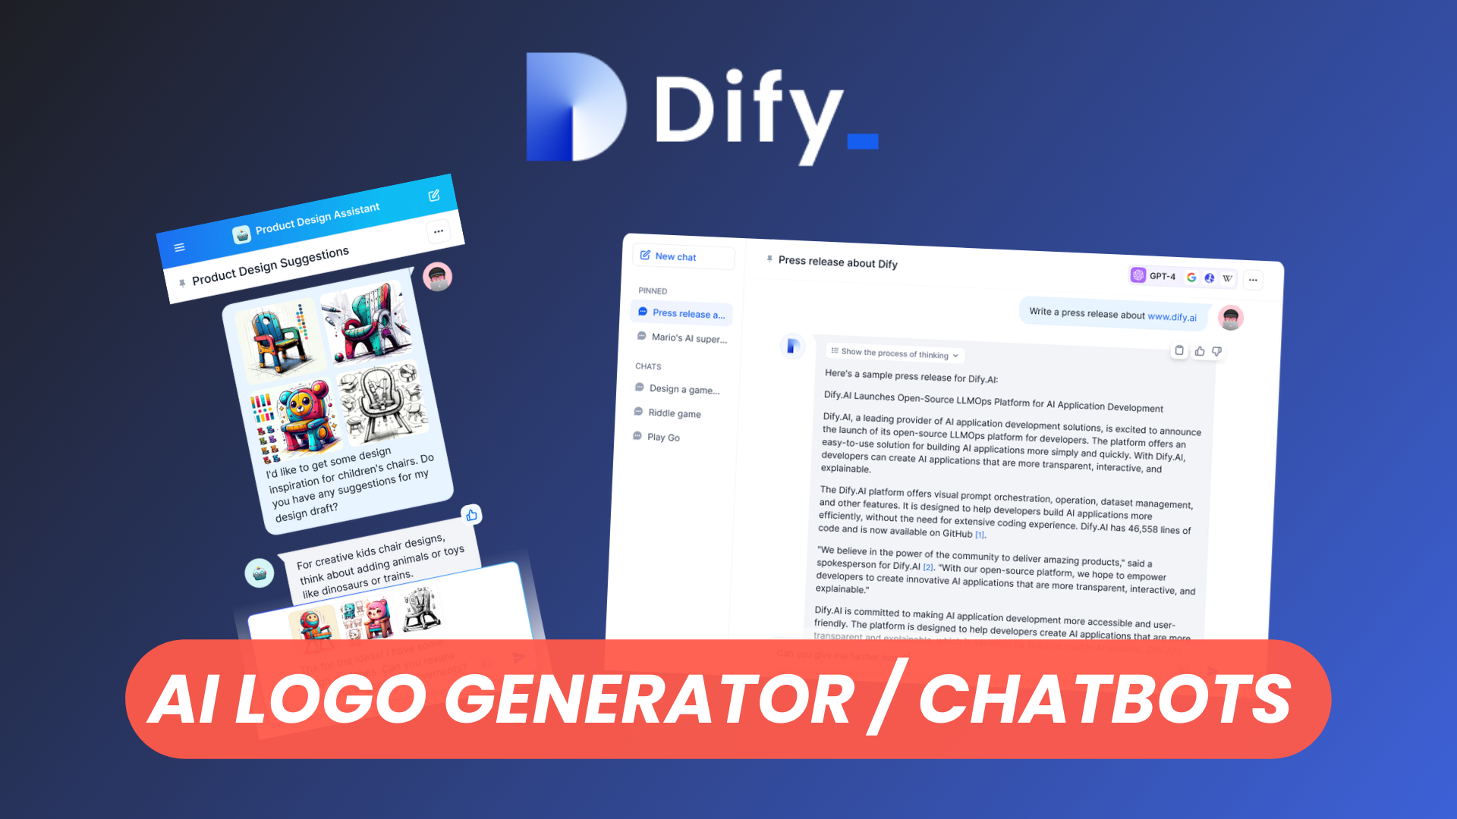Expand the Mario's AI super... chat item
The height and width of the screenshot is (819, 1457).
[687, 337]
